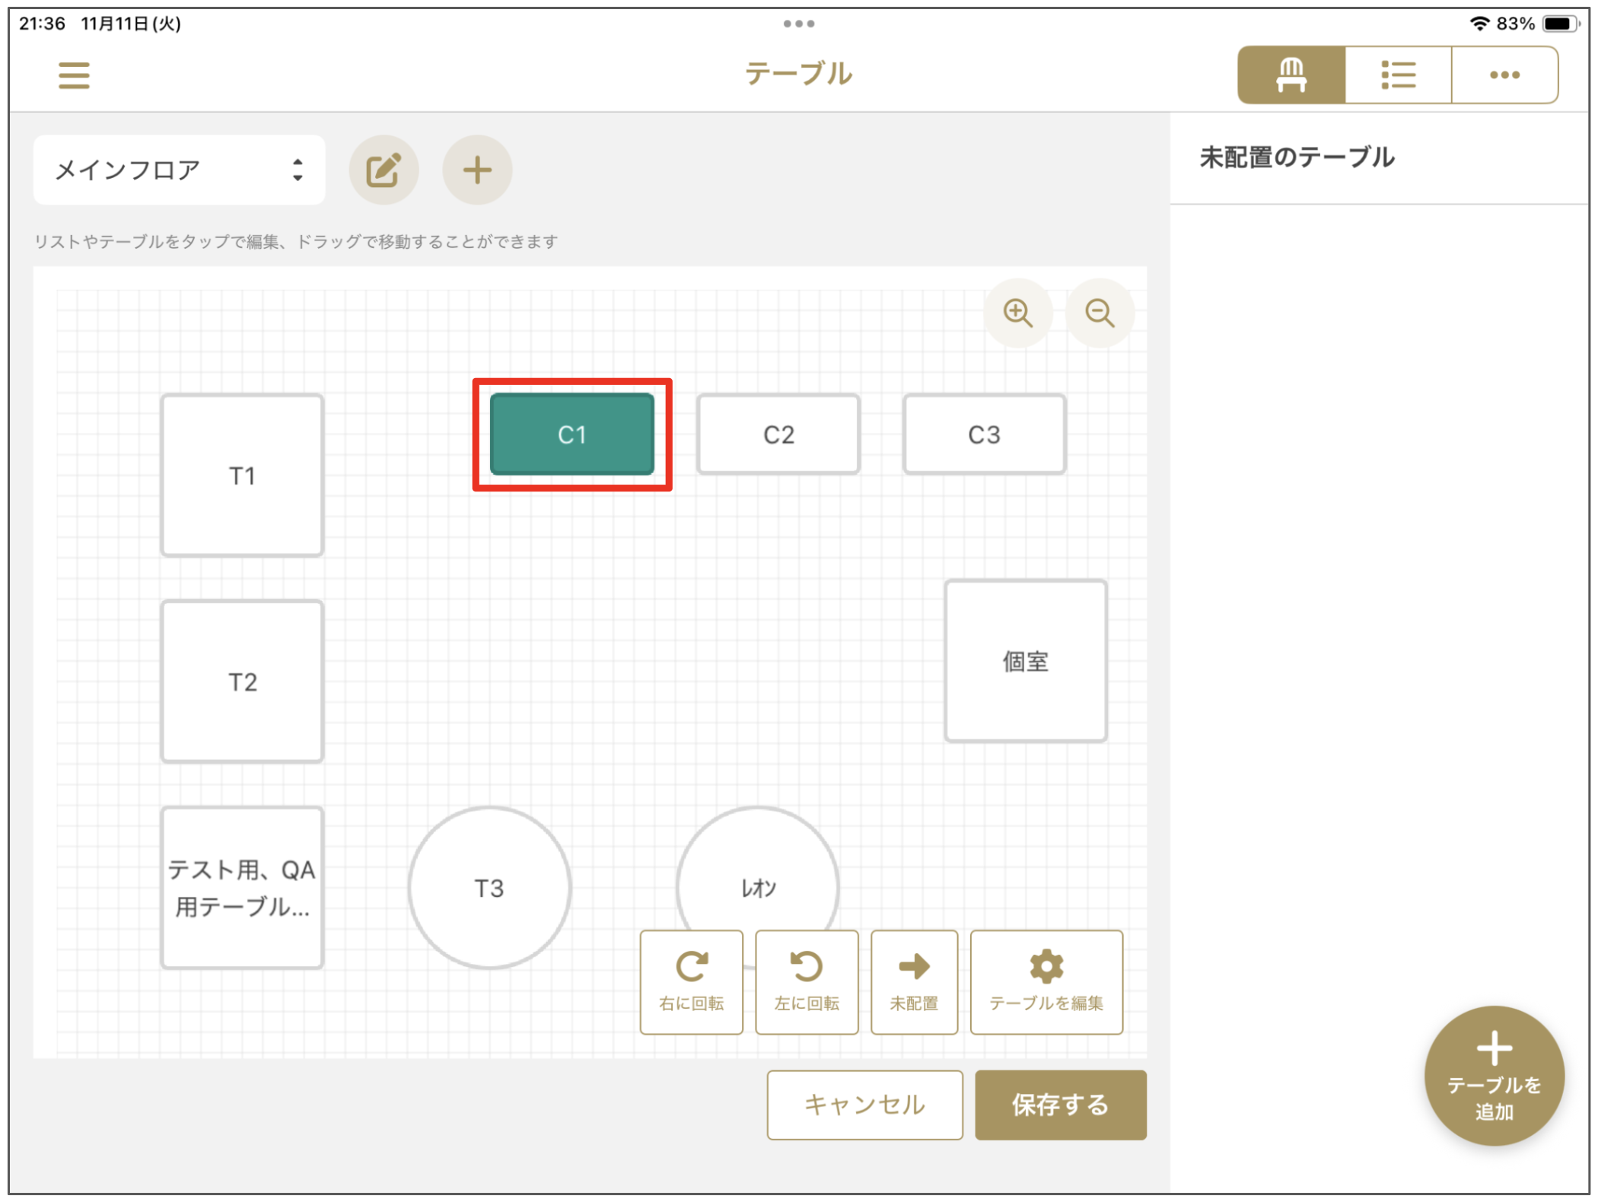This screenshot has width=1598, height=1202.
Task: Zoom out using the magnifier minus icon
Action: pyautogui.click(x=1100, y=312)
